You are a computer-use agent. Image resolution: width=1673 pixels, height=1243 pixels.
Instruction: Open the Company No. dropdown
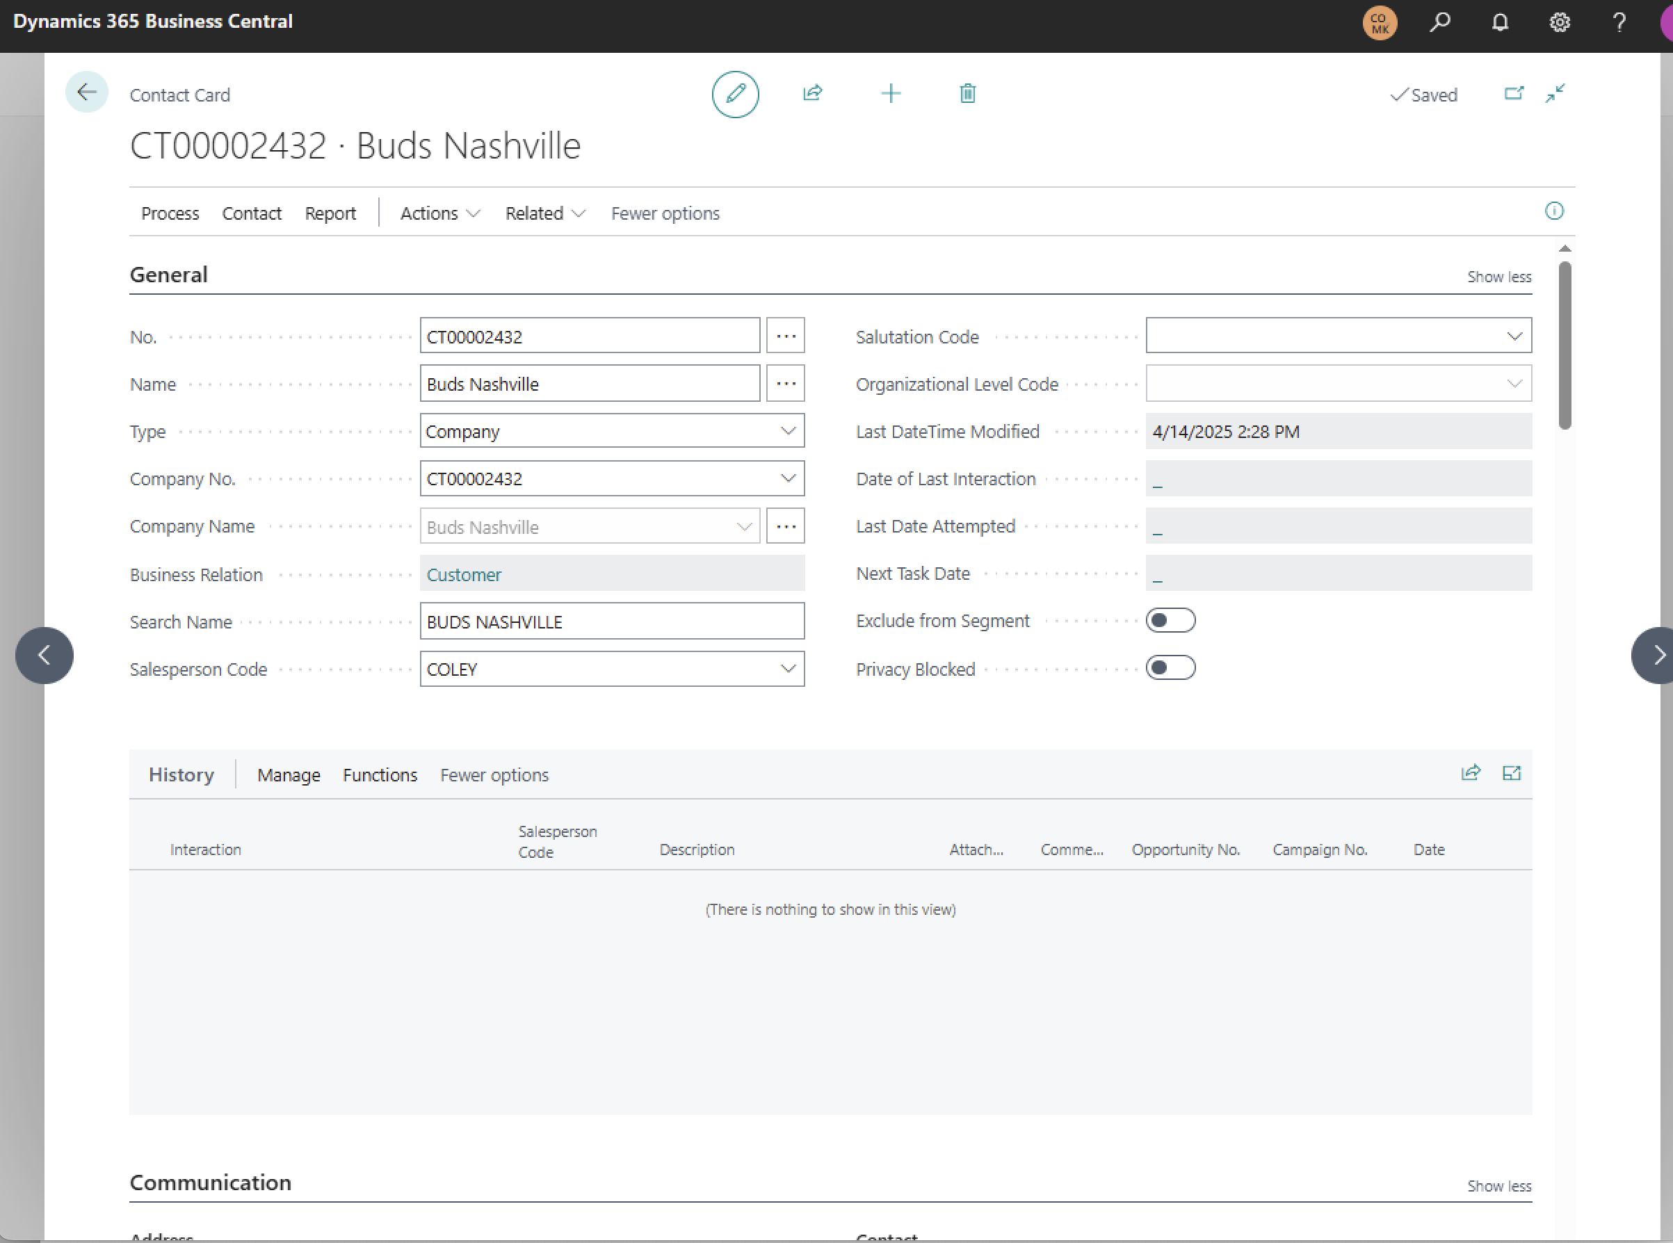pos(788,478)
